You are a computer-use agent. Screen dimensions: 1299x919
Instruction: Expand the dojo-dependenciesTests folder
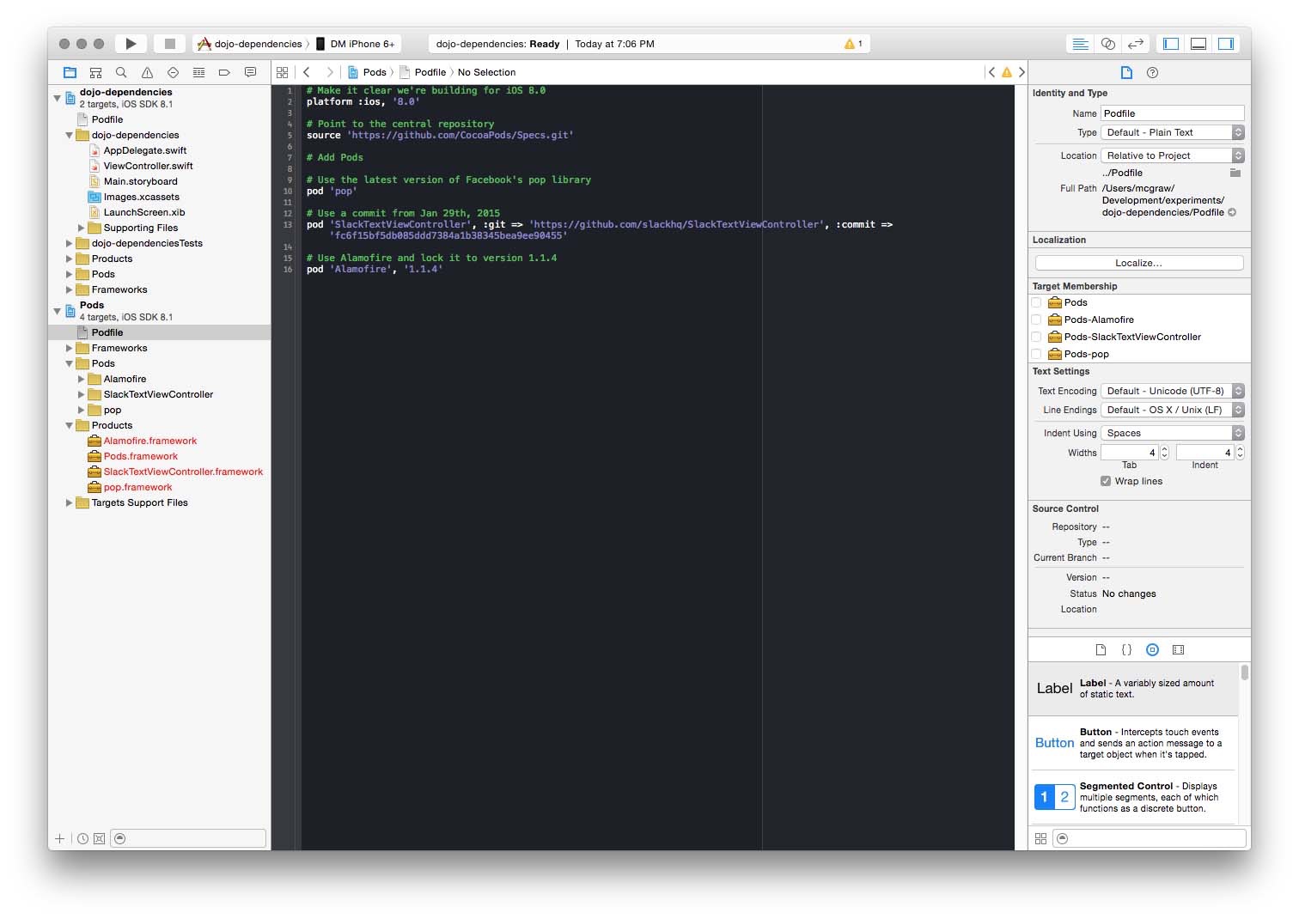click(70, 243)
